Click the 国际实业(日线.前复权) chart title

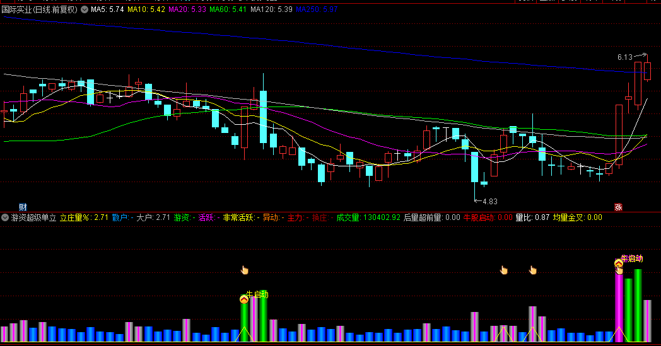click(x=40, y=9)
